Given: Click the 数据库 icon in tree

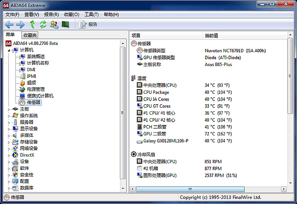Looking at the screenshot, I should 15,188.
